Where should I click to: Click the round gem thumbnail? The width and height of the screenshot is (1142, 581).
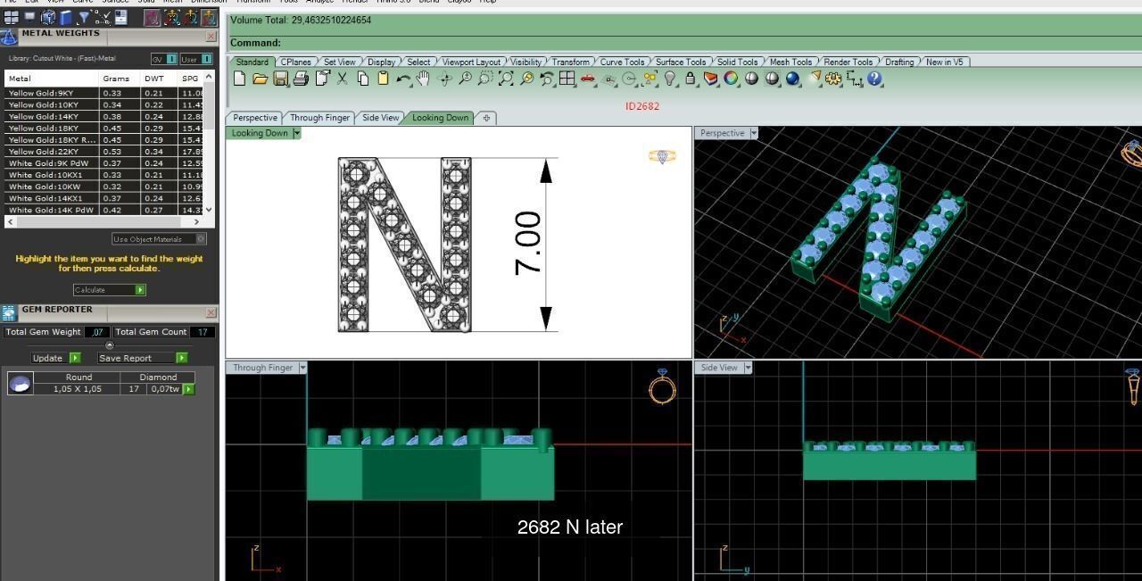click(x=20, y=384)
